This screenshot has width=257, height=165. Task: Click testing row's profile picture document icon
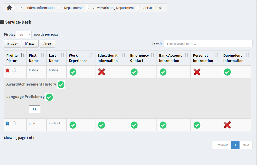coord(14,70)
